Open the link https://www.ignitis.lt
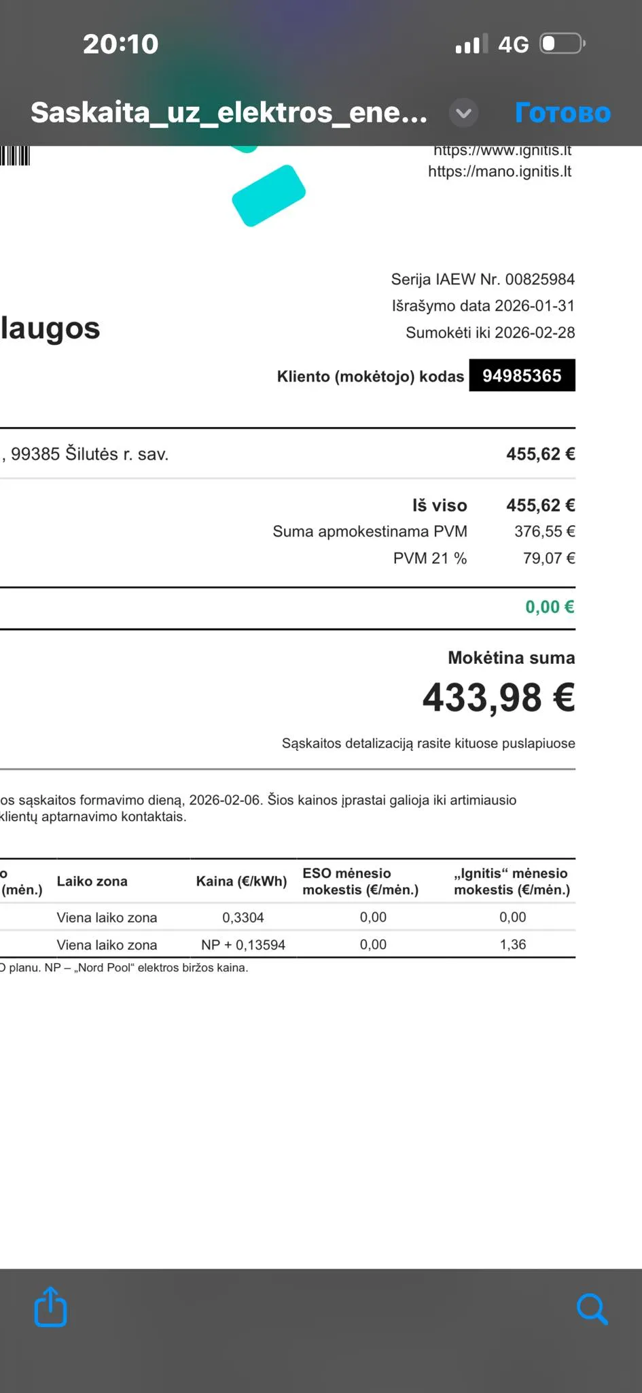The width and height of the screenshot is (642, 1393). pos(502,150)
